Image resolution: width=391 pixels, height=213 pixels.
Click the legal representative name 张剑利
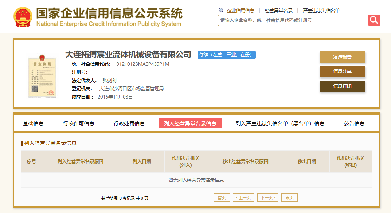[x=109, y=80]
